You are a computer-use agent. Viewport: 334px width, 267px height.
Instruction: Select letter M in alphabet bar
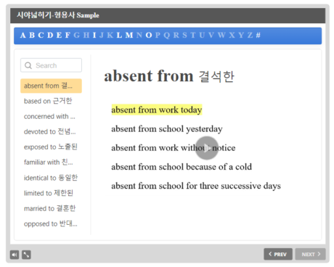point(129,36)
